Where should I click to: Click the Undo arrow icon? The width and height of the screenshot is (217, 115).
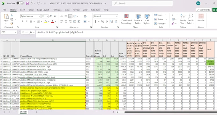coord(32,3)
